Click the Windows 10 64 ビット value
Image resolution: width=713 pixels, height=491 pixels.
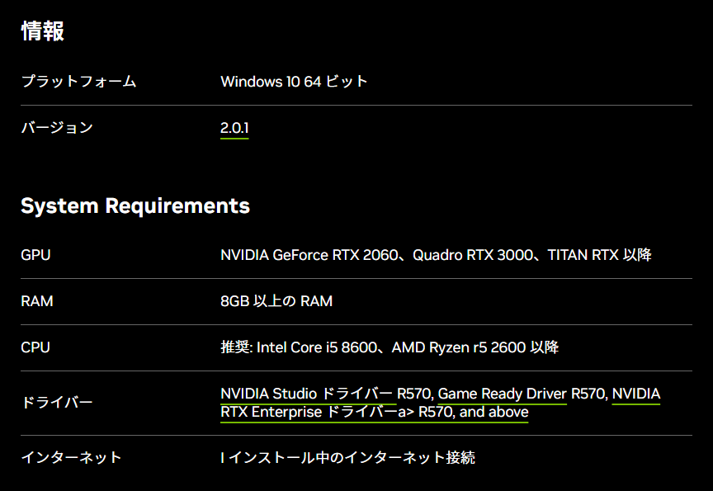pos(294,82)
